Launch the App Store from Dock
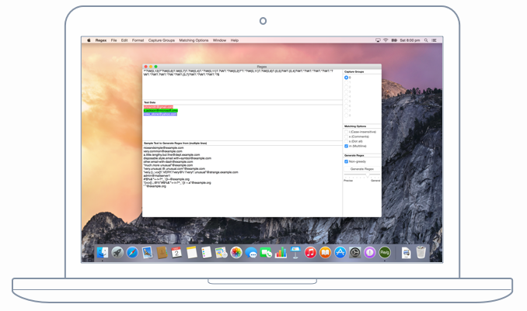 coord(340,253)
